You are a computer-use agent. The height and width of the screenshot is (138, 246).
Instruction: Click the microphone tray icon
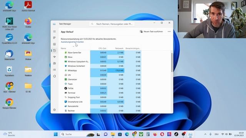tap(210, 134)
